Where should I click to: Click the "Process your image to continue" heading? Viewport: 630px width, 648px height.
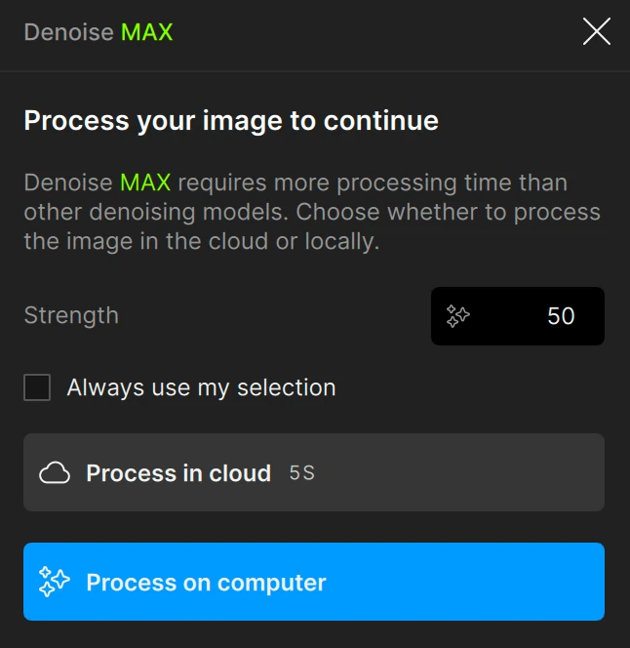pyautogui.click(x=231, y=121)
